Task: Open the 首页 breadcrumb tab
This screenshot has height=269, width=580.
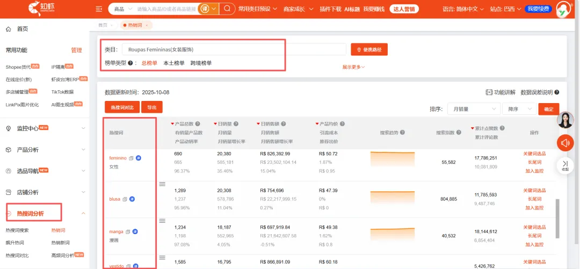Action: click(103, 25)
